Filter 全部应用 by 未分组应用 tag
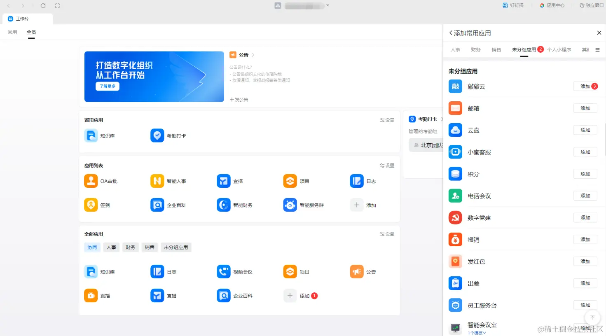 pyautogui.click(x=176, y=247)
